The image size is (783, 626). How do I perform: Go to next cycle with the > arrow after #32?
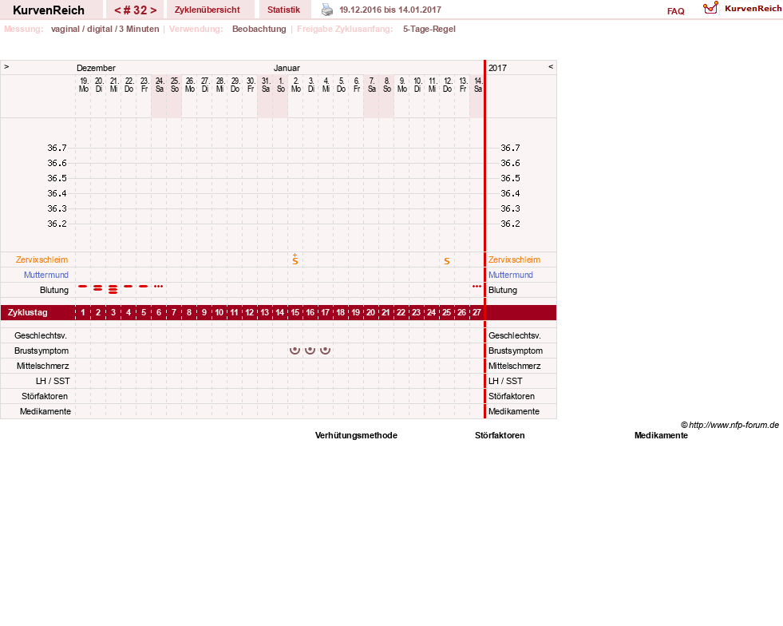click(153, 10)
